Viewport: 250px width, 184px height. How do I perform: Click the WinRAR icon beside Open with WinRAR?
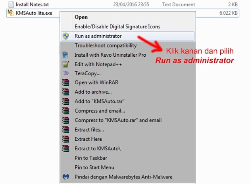[66, 82]
